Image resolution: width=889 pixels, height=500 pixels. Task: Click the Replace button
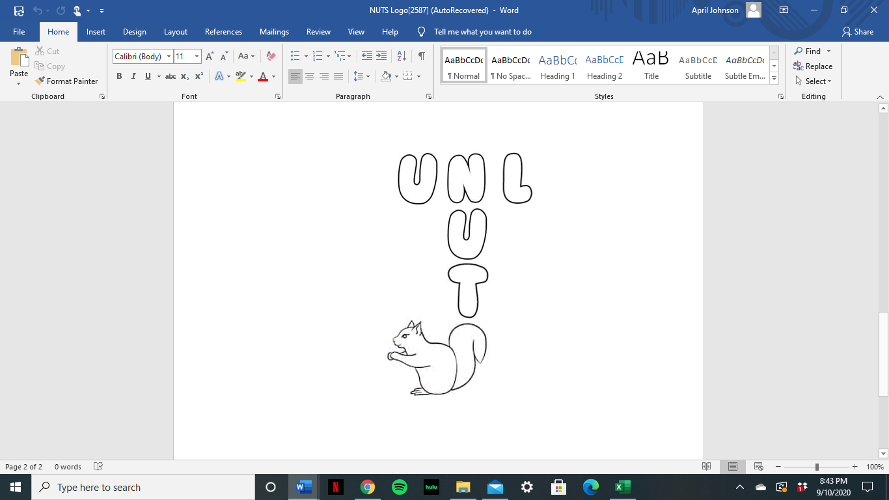(x=813, y=66)
